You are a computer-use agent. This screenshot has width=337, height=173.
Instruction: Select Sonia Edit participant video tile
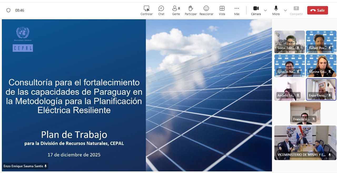tap(289, 42)
